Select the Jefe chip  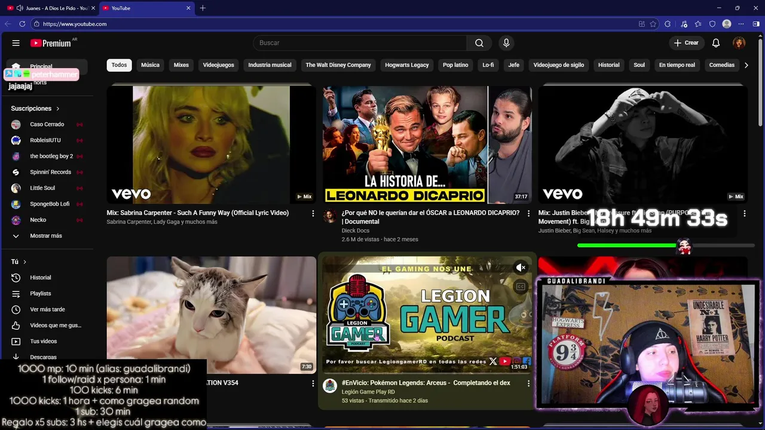(x=514, y=65)
